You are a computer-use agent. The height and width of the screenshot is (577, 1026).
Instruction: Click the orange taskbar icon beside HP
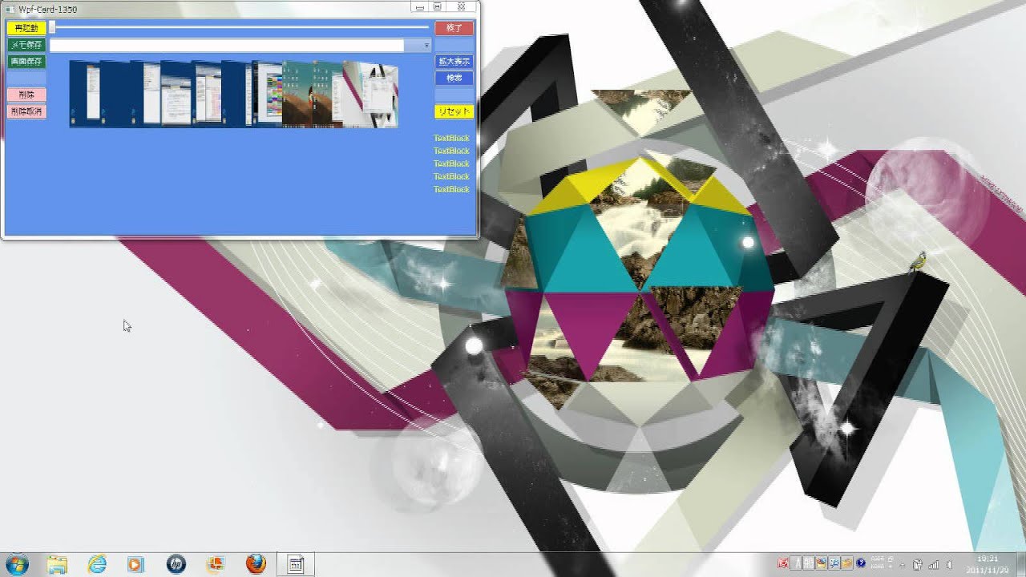tap(216, 564)
